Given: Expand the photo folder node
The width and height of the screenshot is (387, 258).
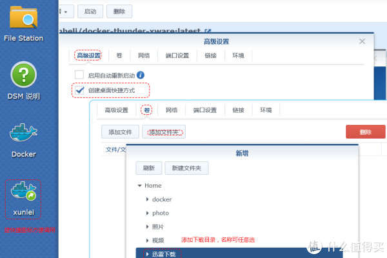Looking at the screenshot, I should point(147,213).
